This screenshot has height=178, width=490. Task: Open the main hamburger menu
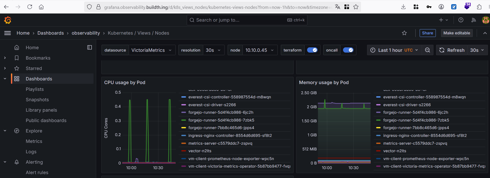8,33
